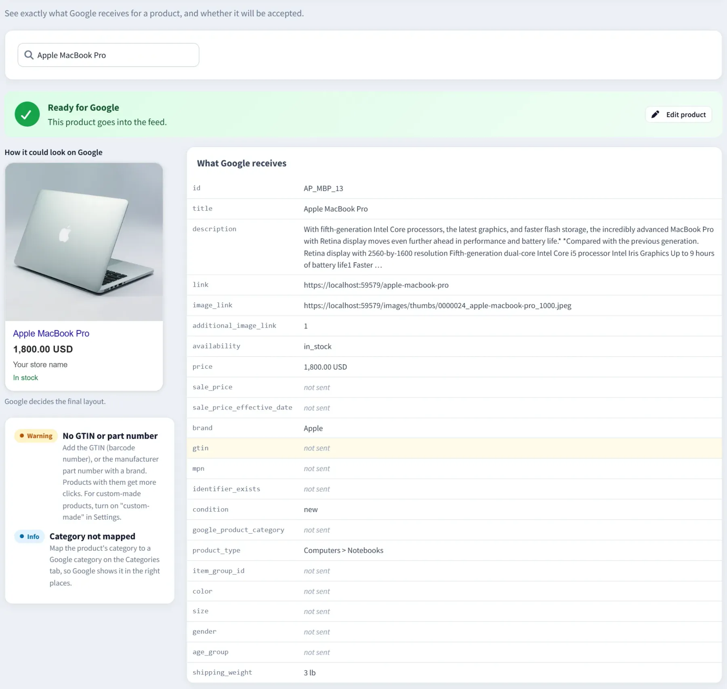Click the condition value new

click(x=311, y=509)
